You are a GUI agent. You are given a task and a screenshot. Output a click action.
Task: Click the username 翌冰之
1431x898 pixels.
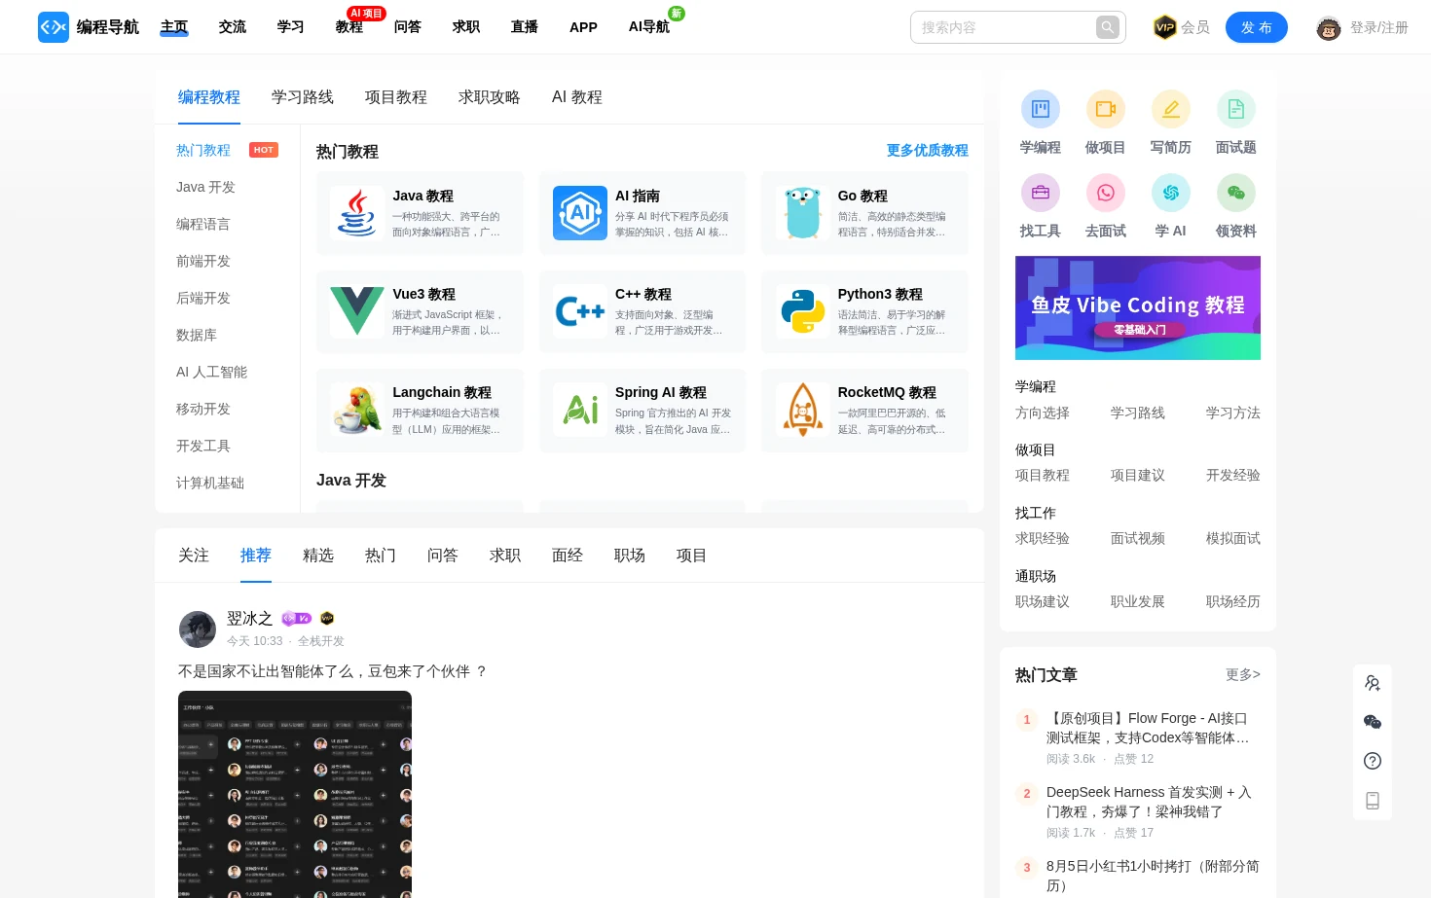(x=249, y=619)
